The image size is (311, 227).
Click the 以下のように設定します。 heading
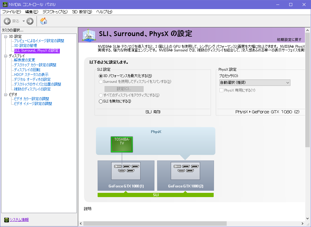109,62
